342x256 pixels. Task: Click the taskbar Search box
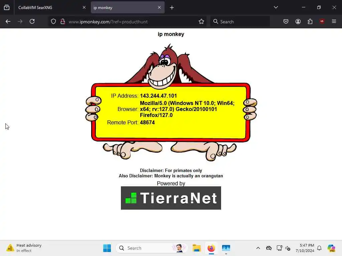pos(152,248)
